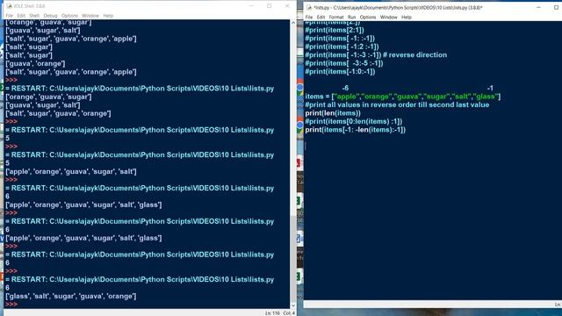Click shell output ['apple', 'orange', 'guava', 'sugar', 'salt']
The height and width of the screenshot is (316, 562).
pos(71,172)
